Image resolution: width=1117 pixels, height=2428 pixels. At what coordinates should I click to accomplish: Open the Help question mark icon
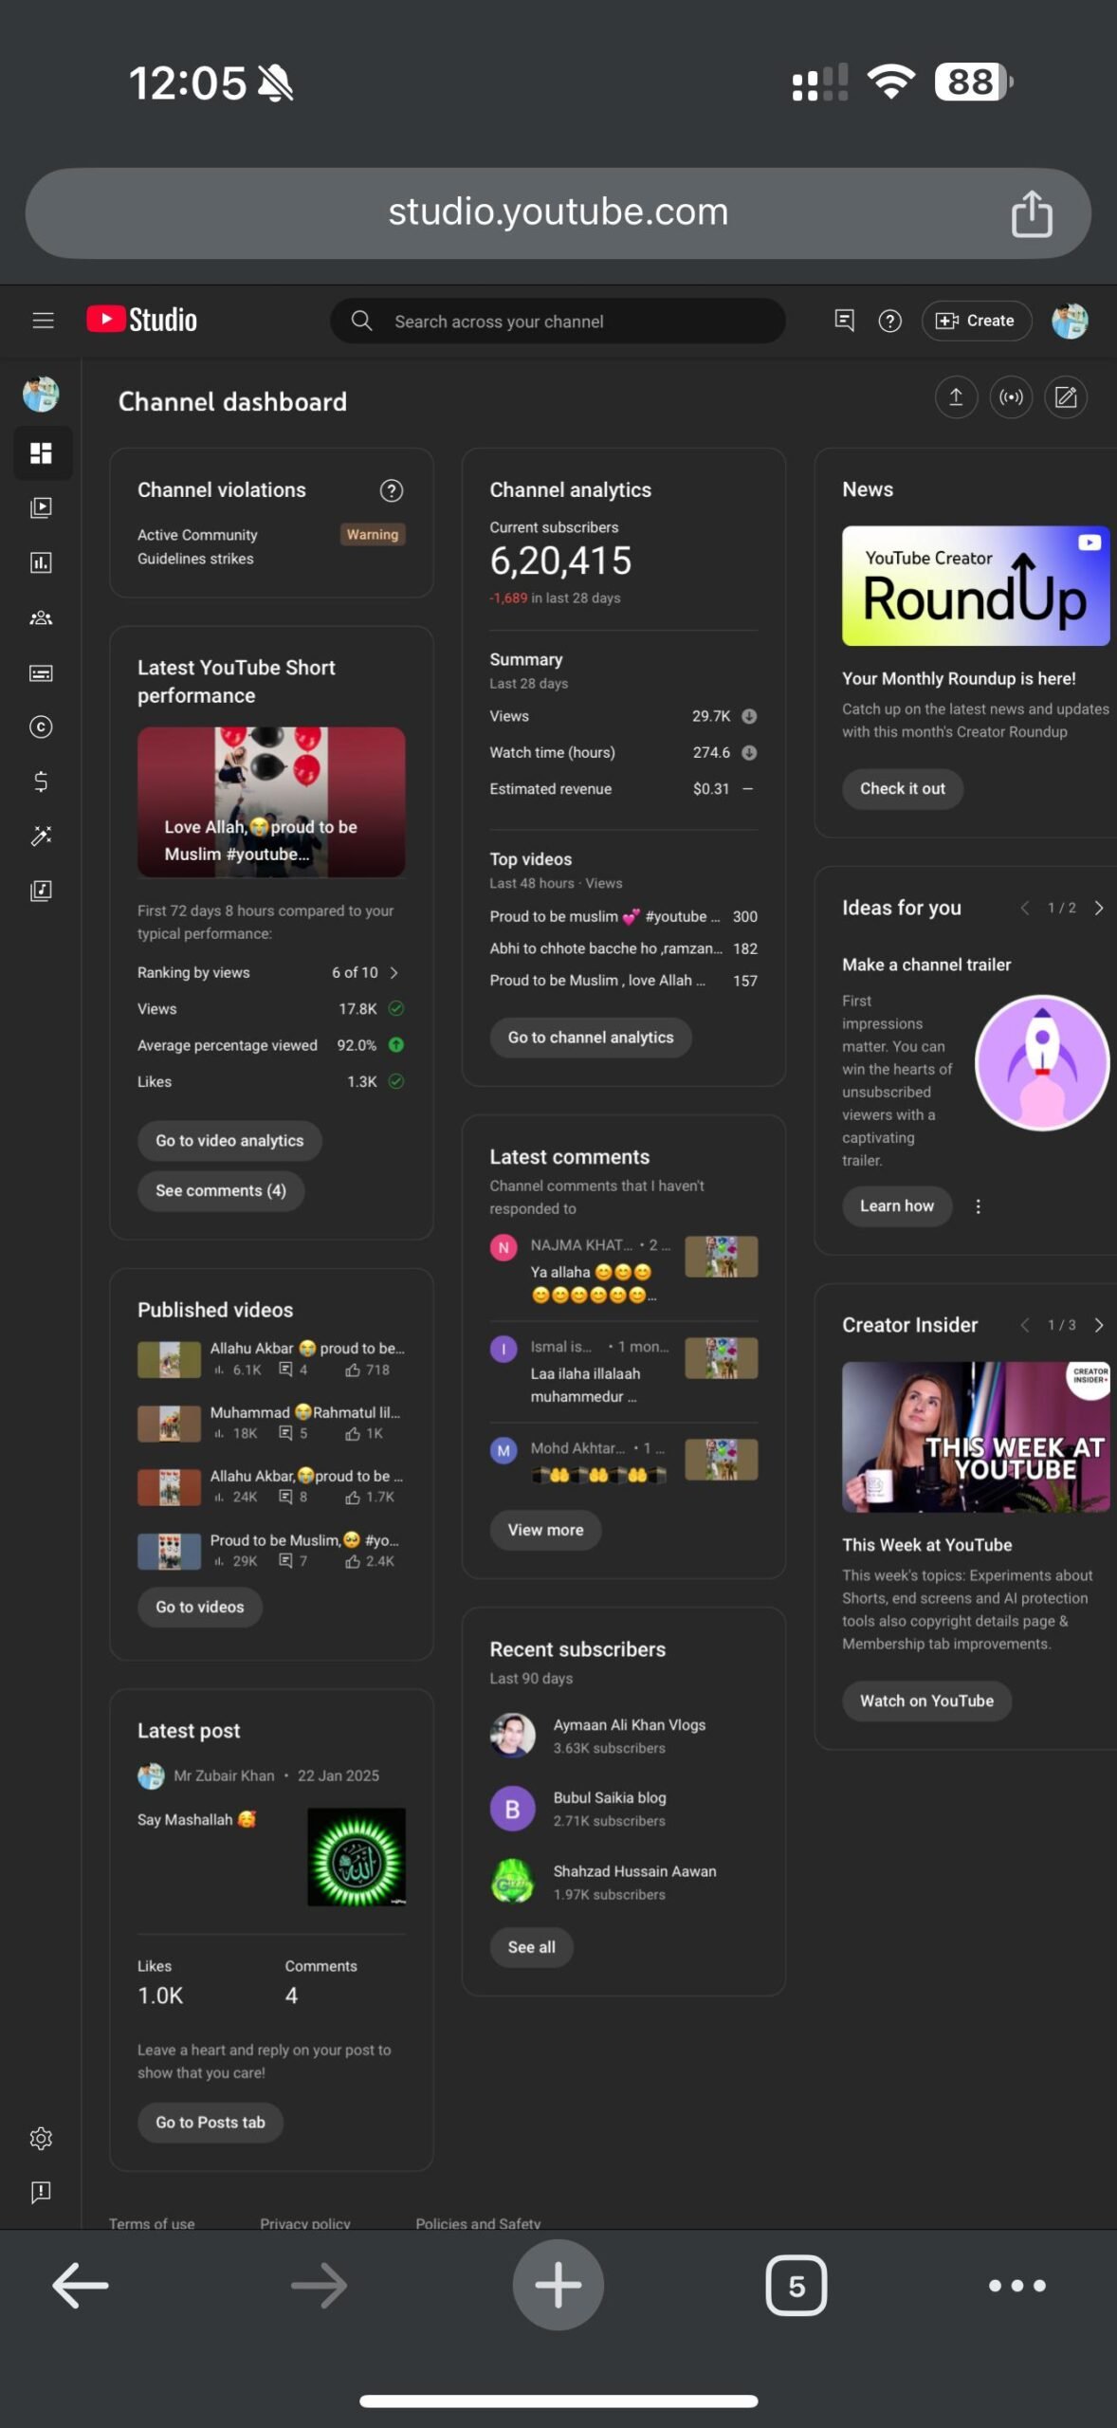coord(889,321)
